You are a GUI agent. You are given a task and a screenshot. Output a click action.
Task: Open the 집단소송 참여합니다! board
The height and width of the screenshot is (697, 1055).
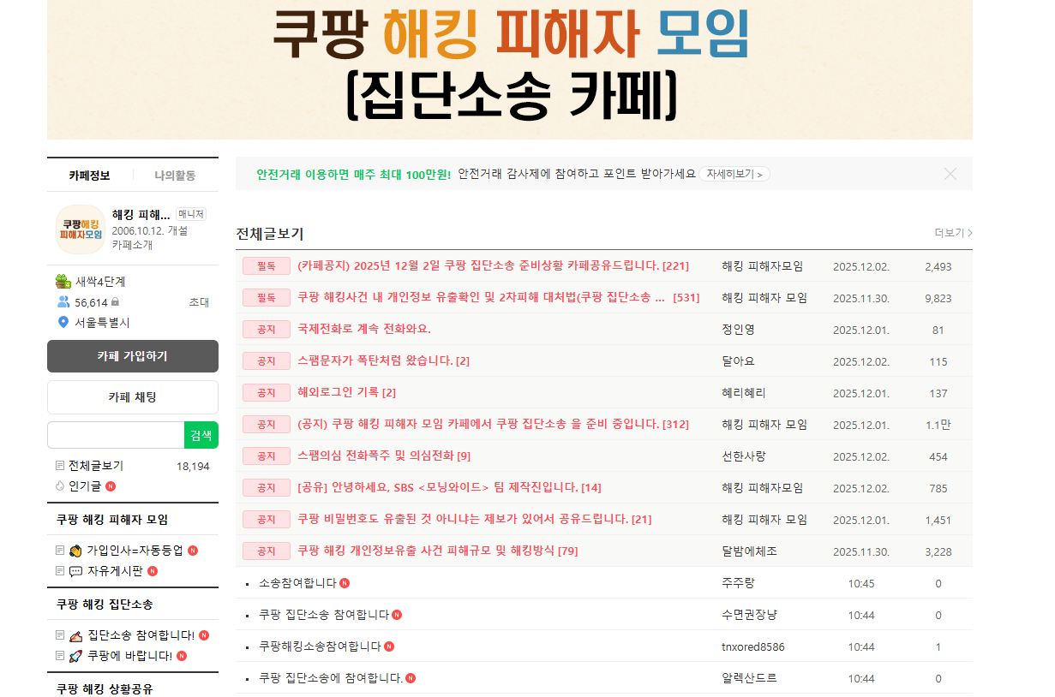[141, 635]
